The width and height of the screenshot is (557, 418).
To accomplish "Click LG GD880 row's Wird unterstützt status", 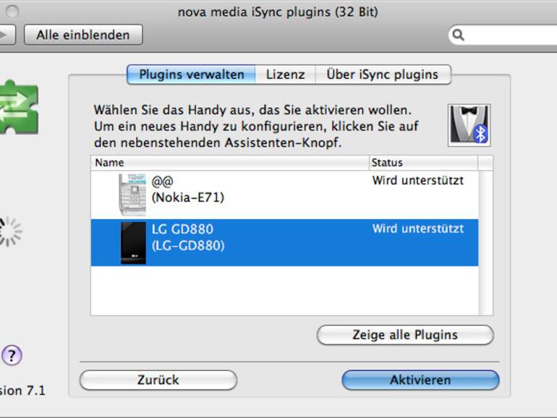I will [x=418, y=229].
